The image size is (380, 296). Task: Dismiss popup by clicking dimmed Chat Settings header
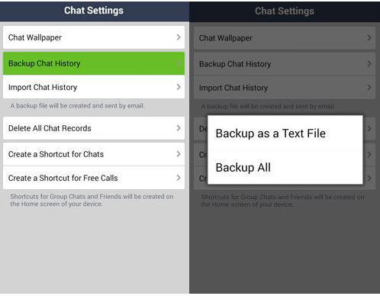pos(285,11)
